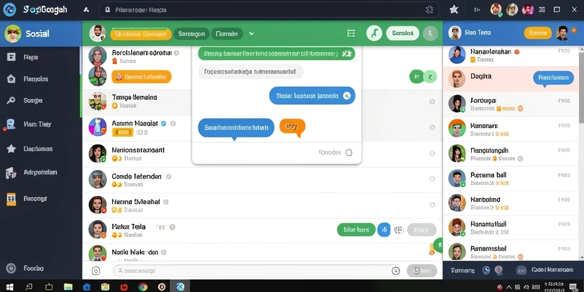Switch to the second green header tab
The image size is (584, 292).
[192, 34]
